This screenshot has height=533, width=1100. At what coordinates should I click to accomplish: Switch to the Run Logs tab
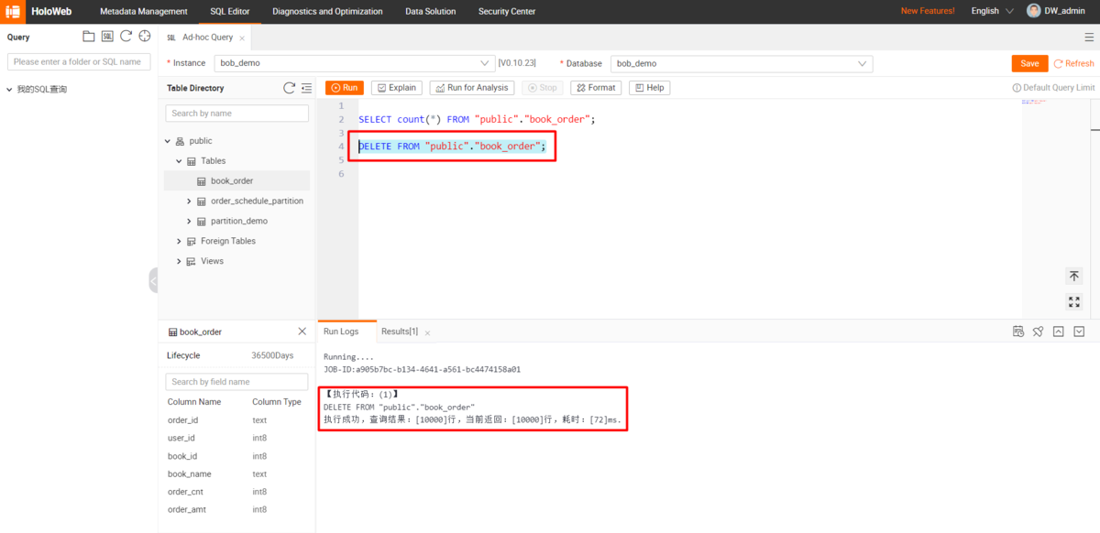[x=341, y=332]
